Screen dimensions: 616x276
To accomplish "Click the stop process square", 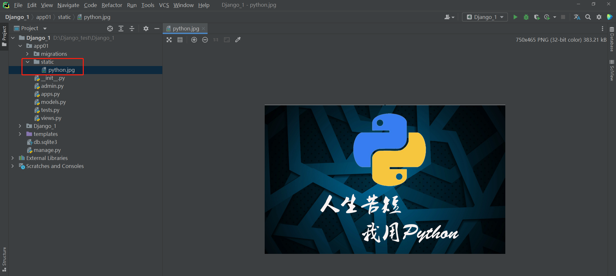I will pyautogui.click(x=563, y=17).
